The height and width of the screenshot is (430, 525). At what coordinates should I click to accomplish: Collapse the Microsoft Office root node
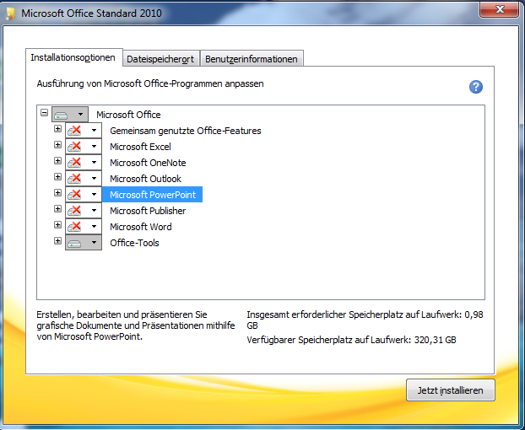tap(44, 114)
